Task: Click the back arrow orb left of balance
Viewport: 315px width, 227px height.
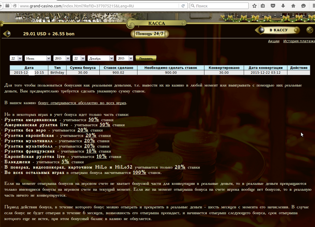Action: tap(7, 34)
